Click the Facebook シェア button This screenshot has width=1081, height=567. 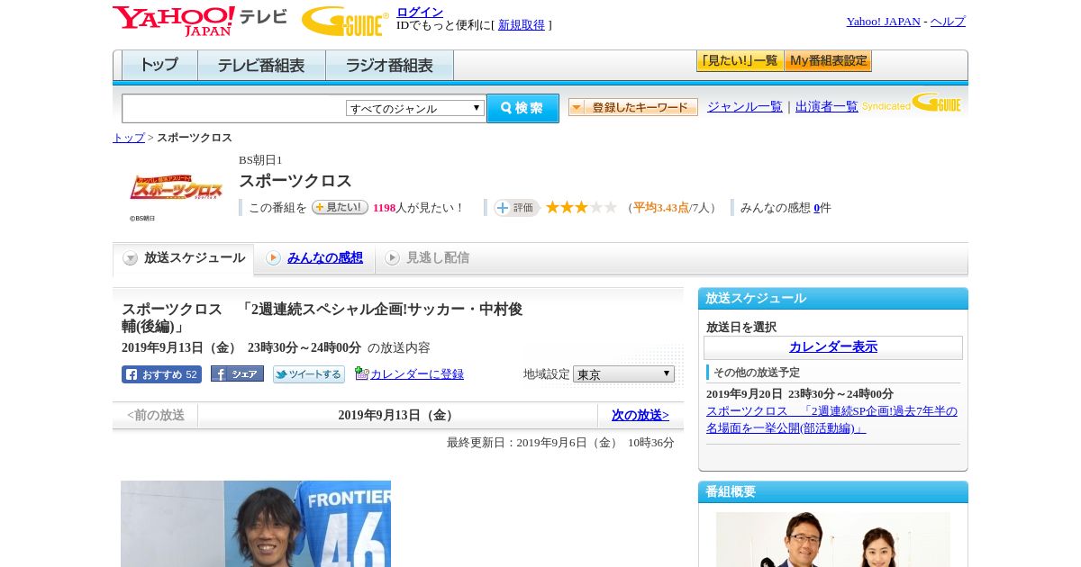pos(237,373)
